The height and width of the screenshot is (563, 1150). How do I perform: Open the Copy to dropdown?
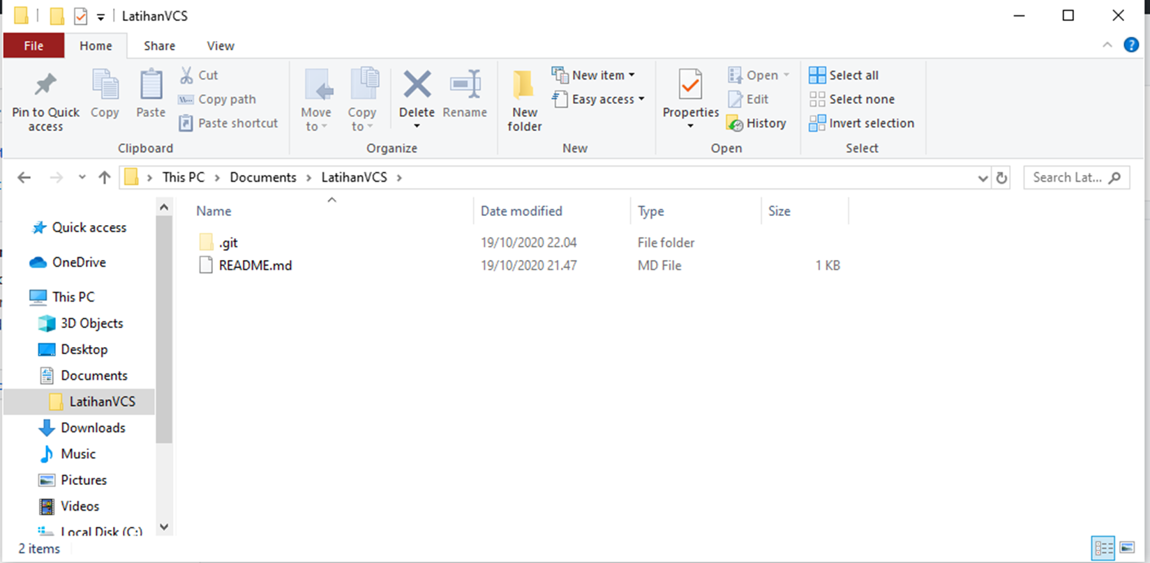pos(362,119)
